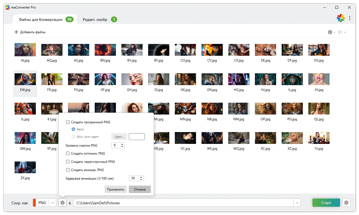
Task: Enable Создать чересстрочный PNG checkbox
Action: pos(68,162)
